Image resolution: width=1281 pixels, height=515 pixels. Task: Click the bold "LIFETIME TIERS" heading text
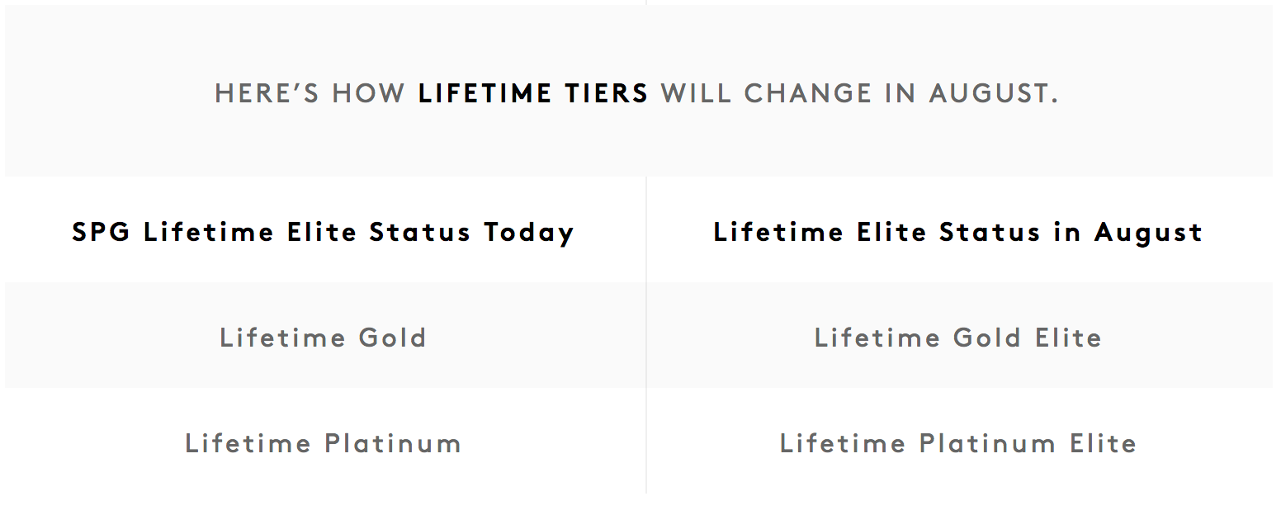(x=533, y=93)
